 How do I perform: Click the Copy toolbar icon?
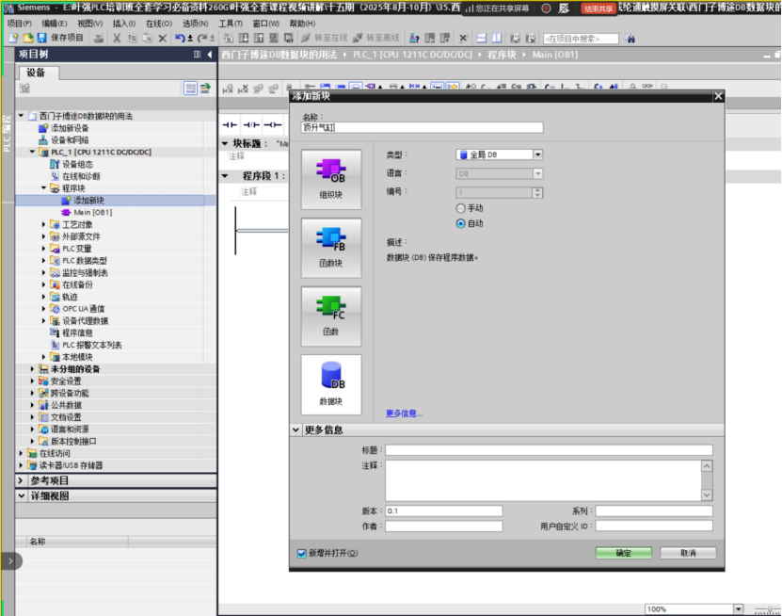click(132, 38)
